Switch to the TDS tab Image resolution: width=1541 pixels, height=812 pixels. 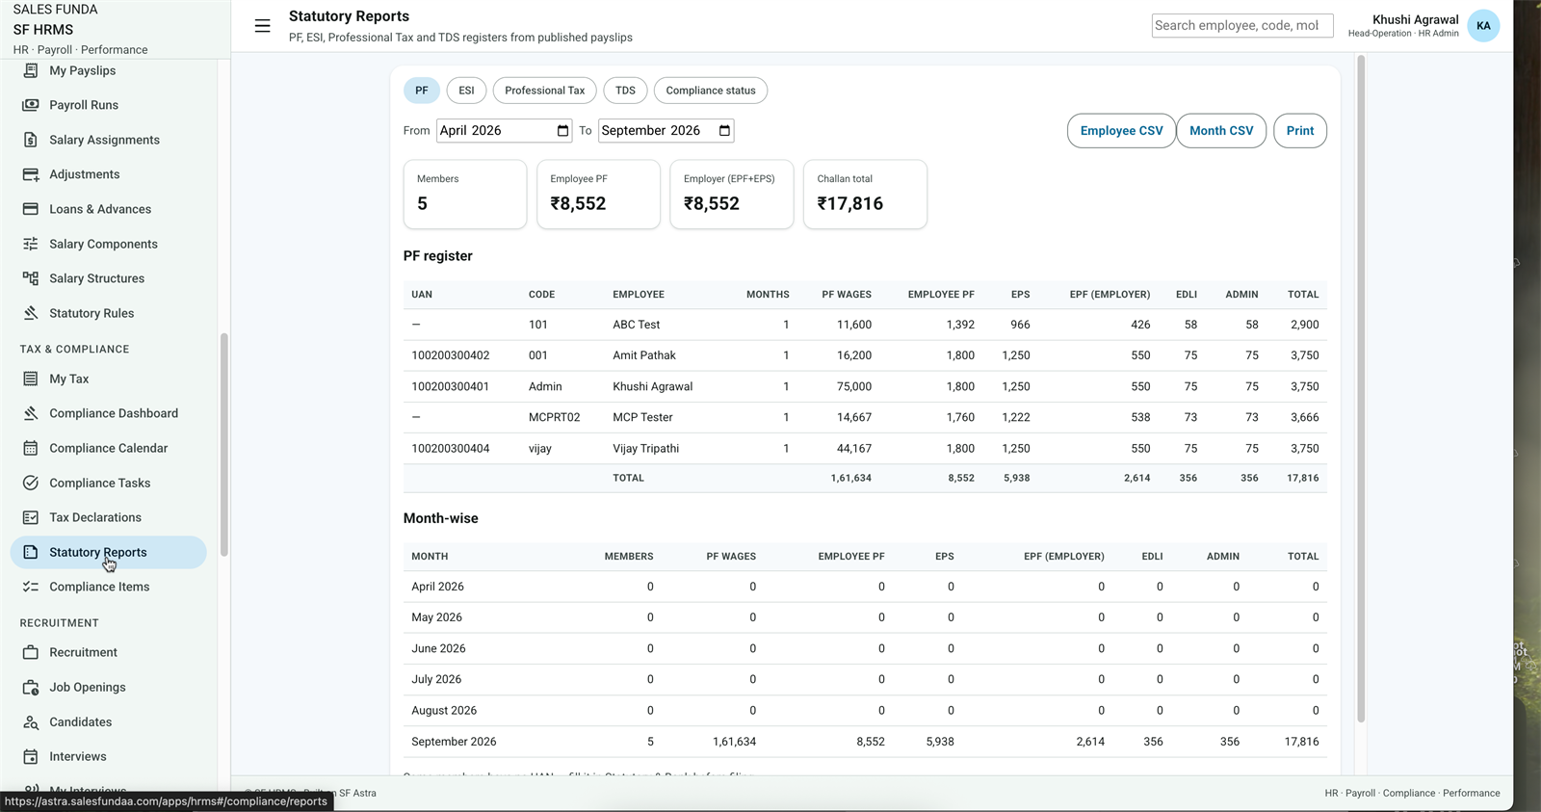(x=625, y=91)
